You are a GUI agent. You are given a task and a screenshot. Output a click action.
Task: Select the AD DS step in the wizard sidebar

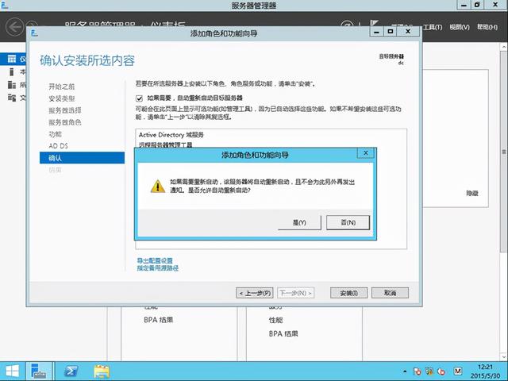tap(58, 146)
